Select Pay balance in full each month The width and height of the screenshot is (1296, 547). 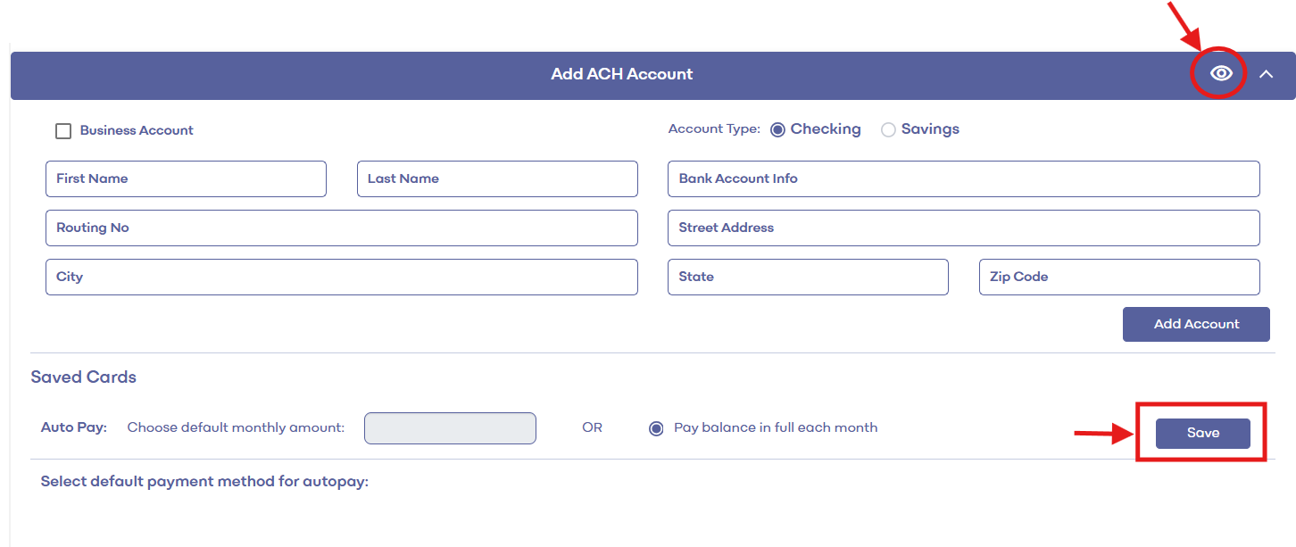(656, 428)
